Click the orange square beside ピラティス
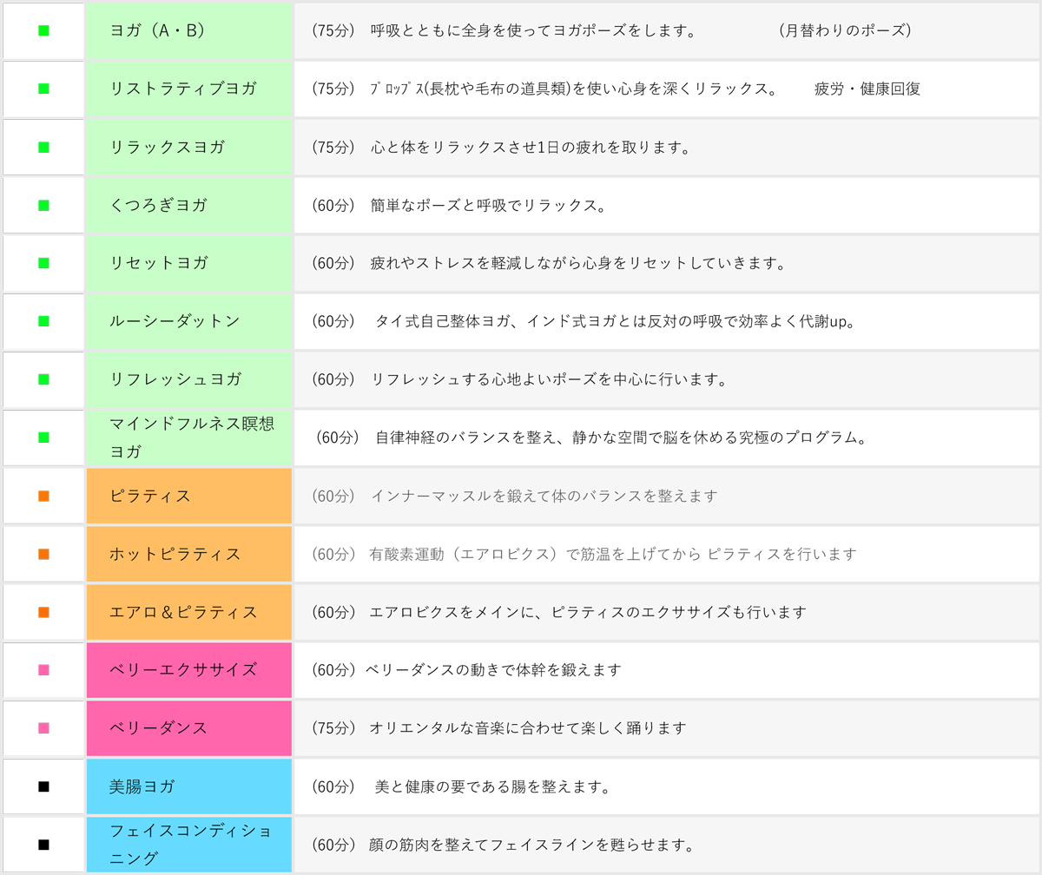Screen dimensions: 1042x875 click(x=43, y=496)
